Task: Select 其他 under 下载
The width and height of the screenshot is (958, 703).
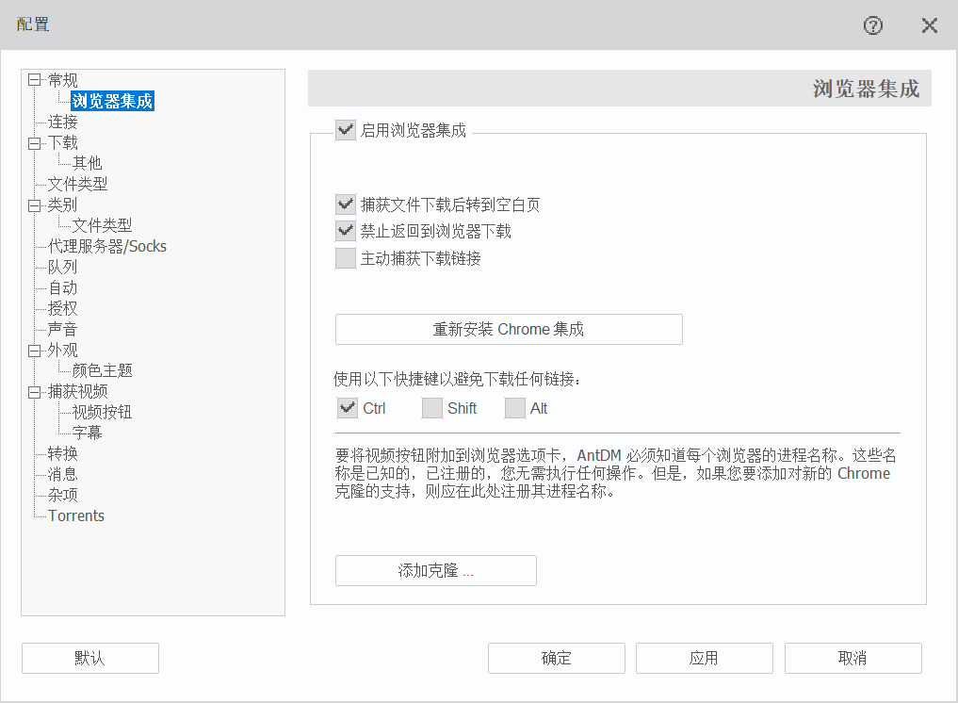Action: (87, 163)
